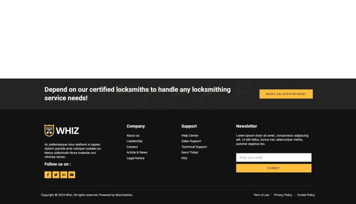Open the About us link
356x204 pixels.
(x=133, y=136)
